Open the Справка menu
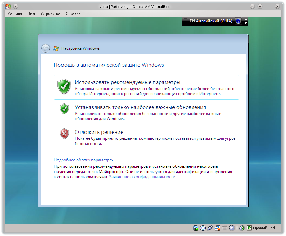Screen dimensions: 286x236 73,13
